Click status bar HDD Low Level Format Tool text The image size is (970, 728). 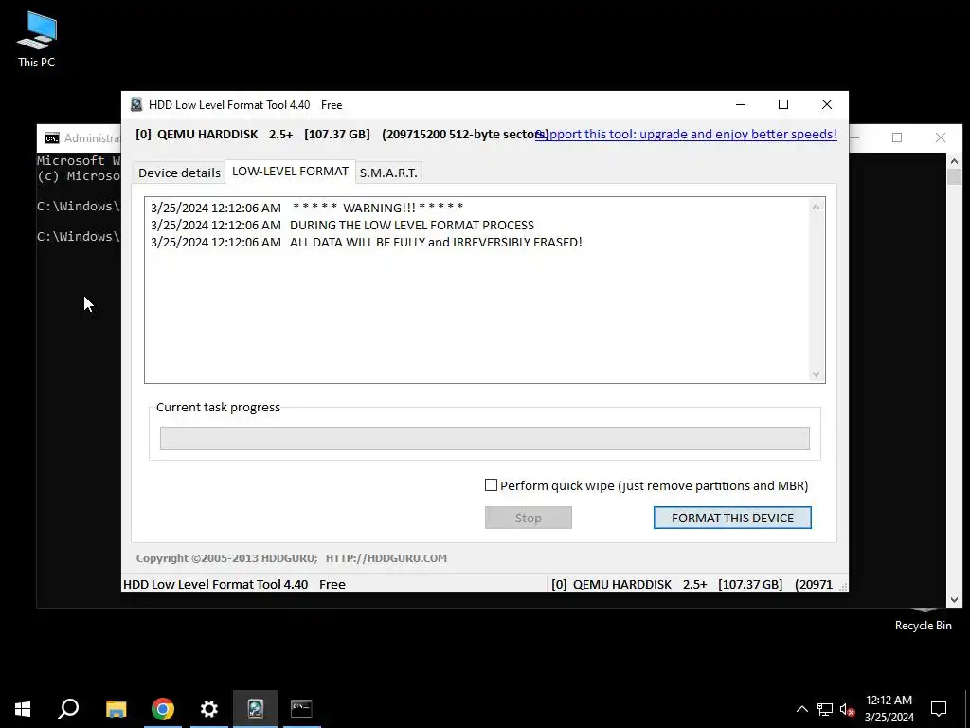234,584
